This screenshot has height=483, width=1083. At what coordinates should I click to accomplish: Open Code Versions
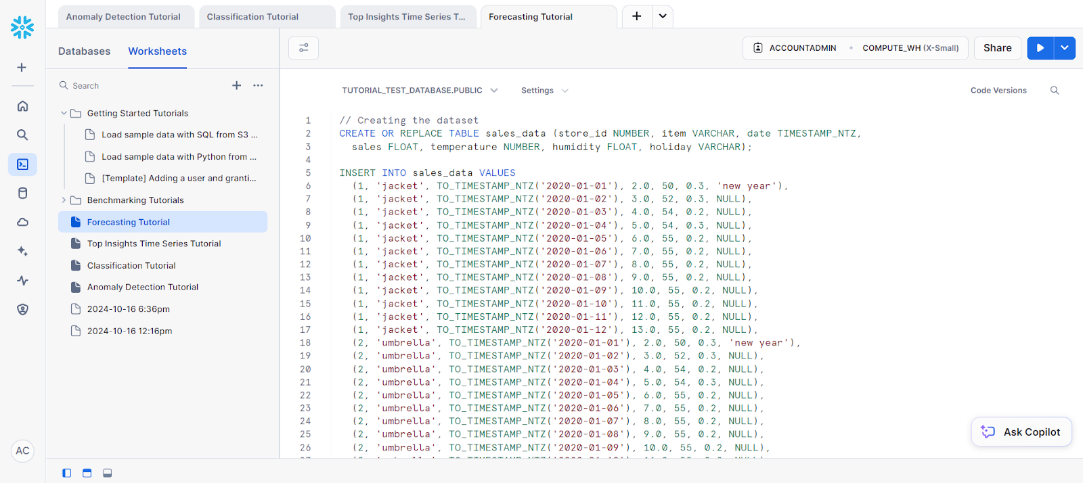[998, 91]
